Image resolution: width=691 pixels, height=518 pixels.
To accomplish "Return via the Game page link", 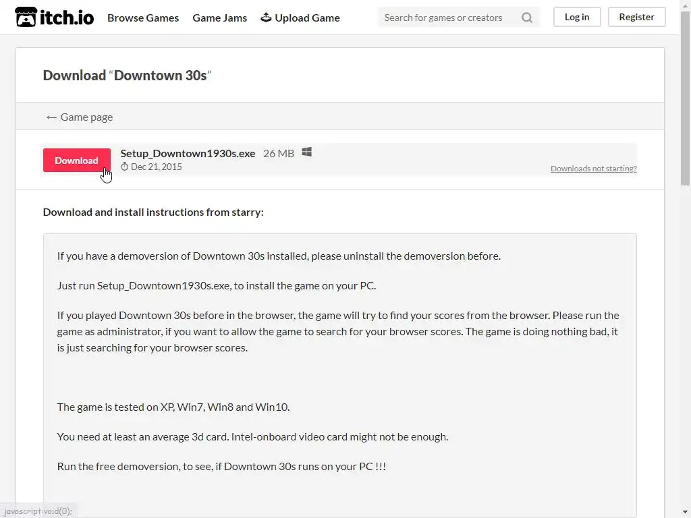I will [x=80, y=117].
